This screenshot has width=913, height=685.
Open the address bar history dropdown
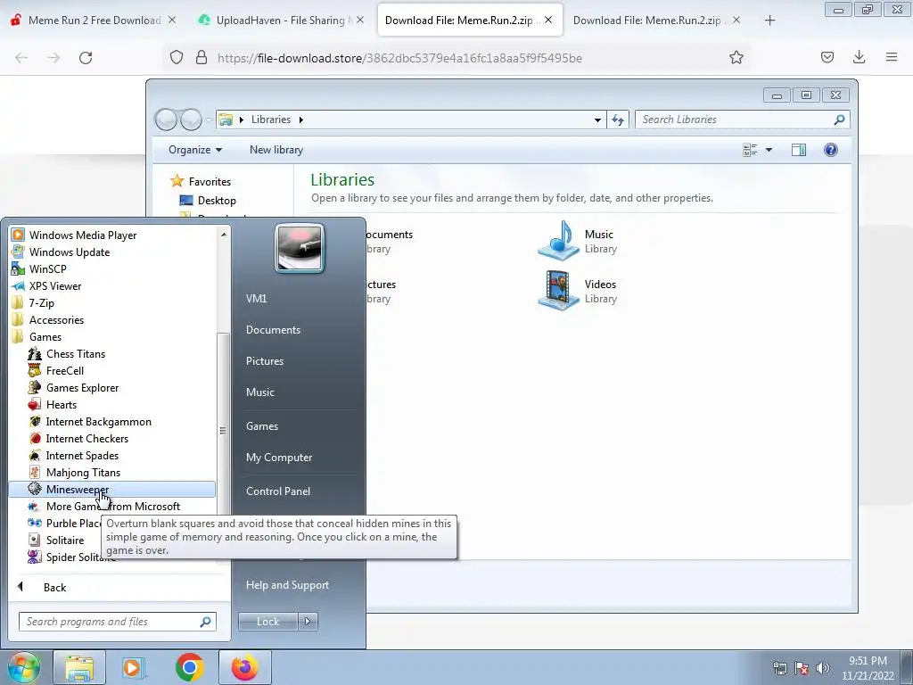click(x=597, y=120)
